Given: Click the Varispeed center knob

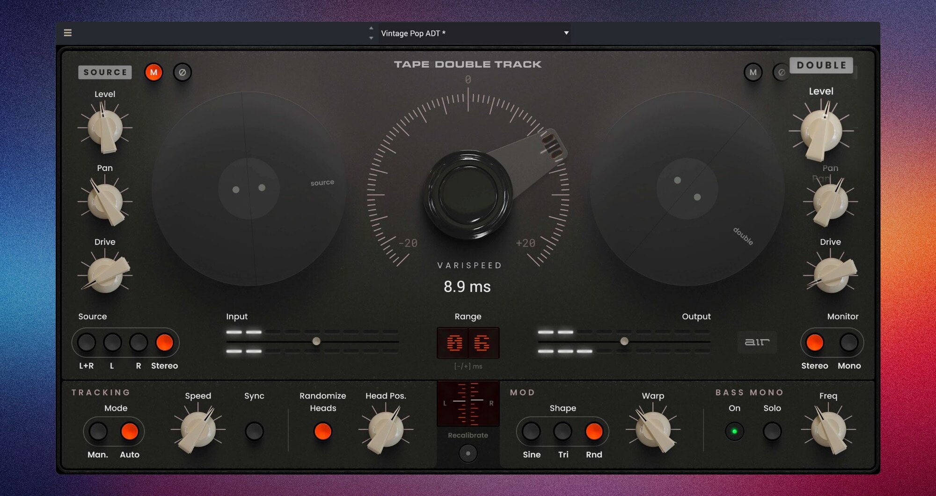Looking at the screenshot, I should coord(468,194).
